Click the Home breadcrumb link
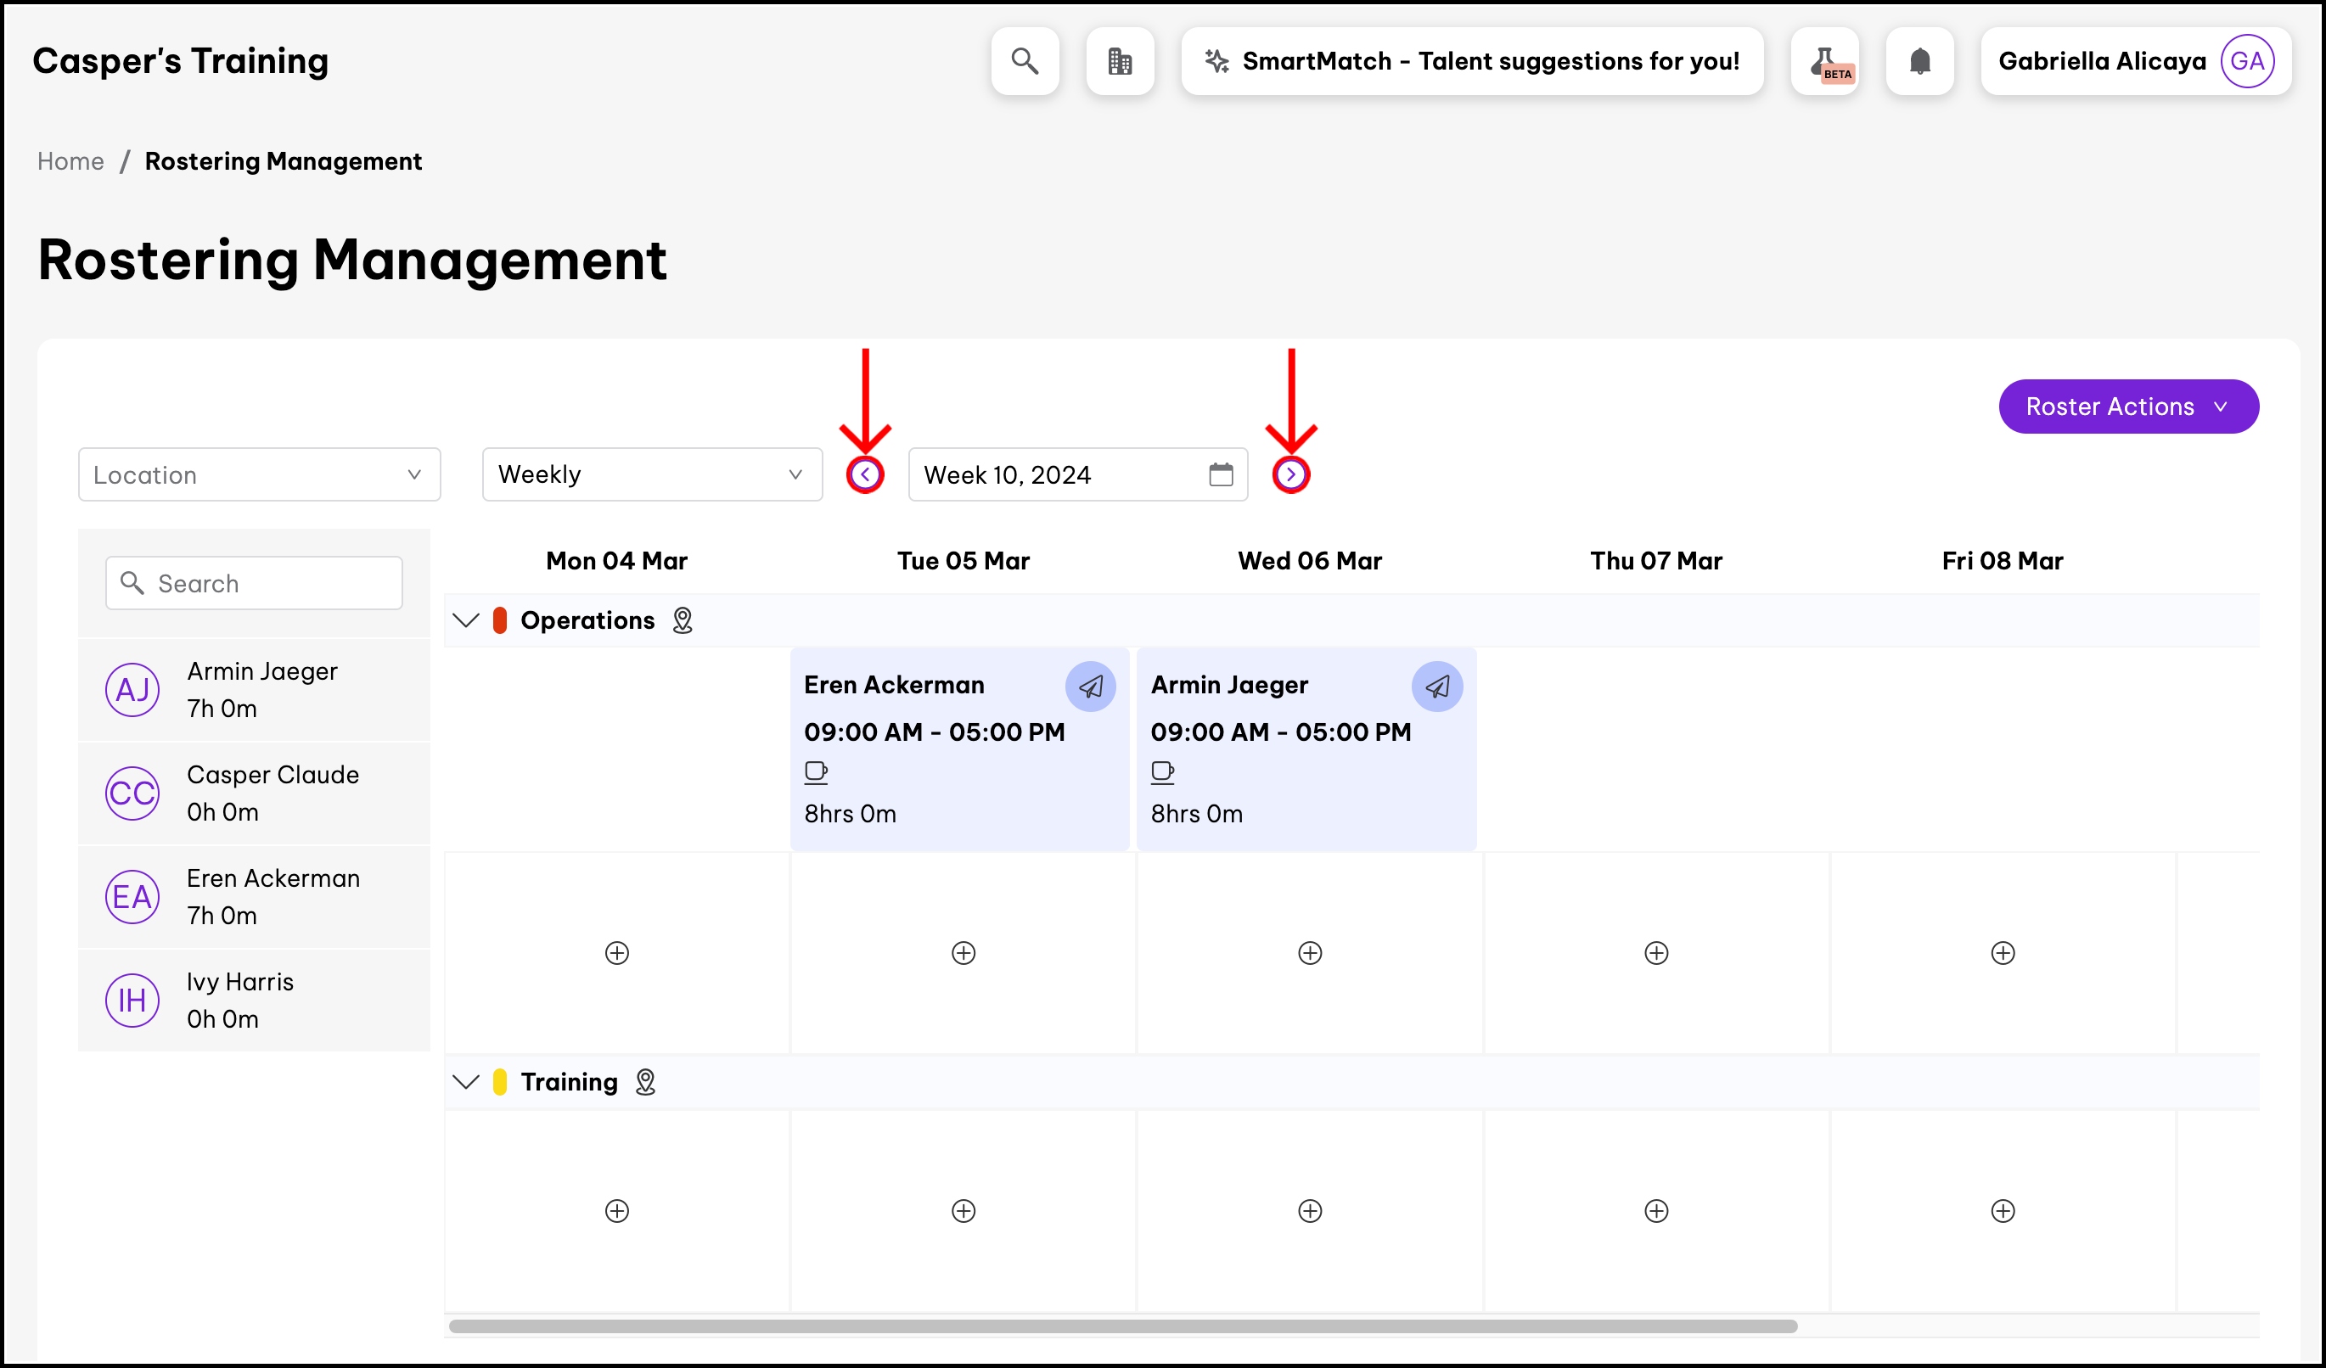The width and height of the screenshot is (2326, 1368). [x=70, y=161]
